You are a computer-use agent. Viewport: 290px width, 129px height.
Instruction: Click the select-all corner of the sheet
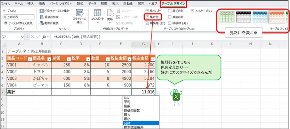(x=3, y=44)
